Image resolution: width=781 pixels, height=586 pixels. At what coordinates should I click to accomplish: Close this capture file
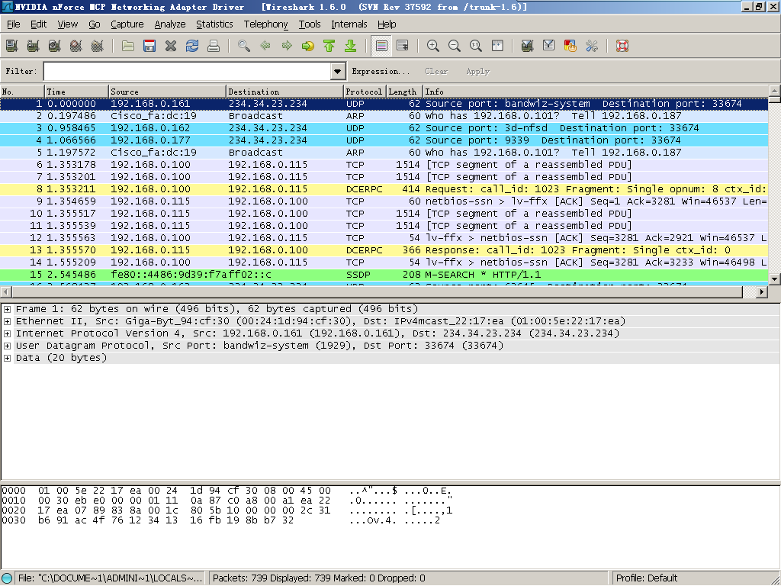pyautogui.click(x=171, y=47)
